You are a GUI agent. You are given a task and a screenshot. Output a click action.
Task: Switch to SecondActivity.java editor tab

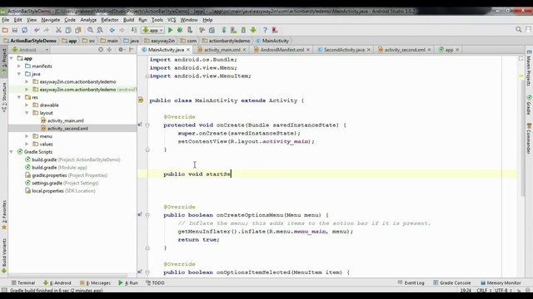point(344,50)
